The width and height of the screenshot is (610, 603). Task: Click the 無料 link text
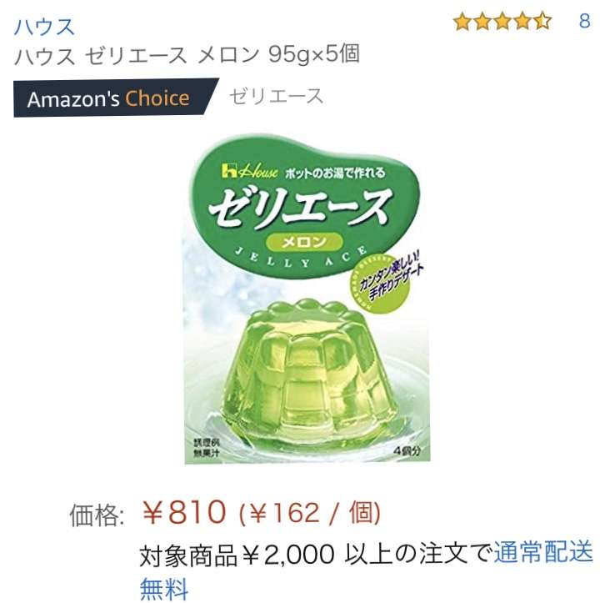[x=164, y=589]
